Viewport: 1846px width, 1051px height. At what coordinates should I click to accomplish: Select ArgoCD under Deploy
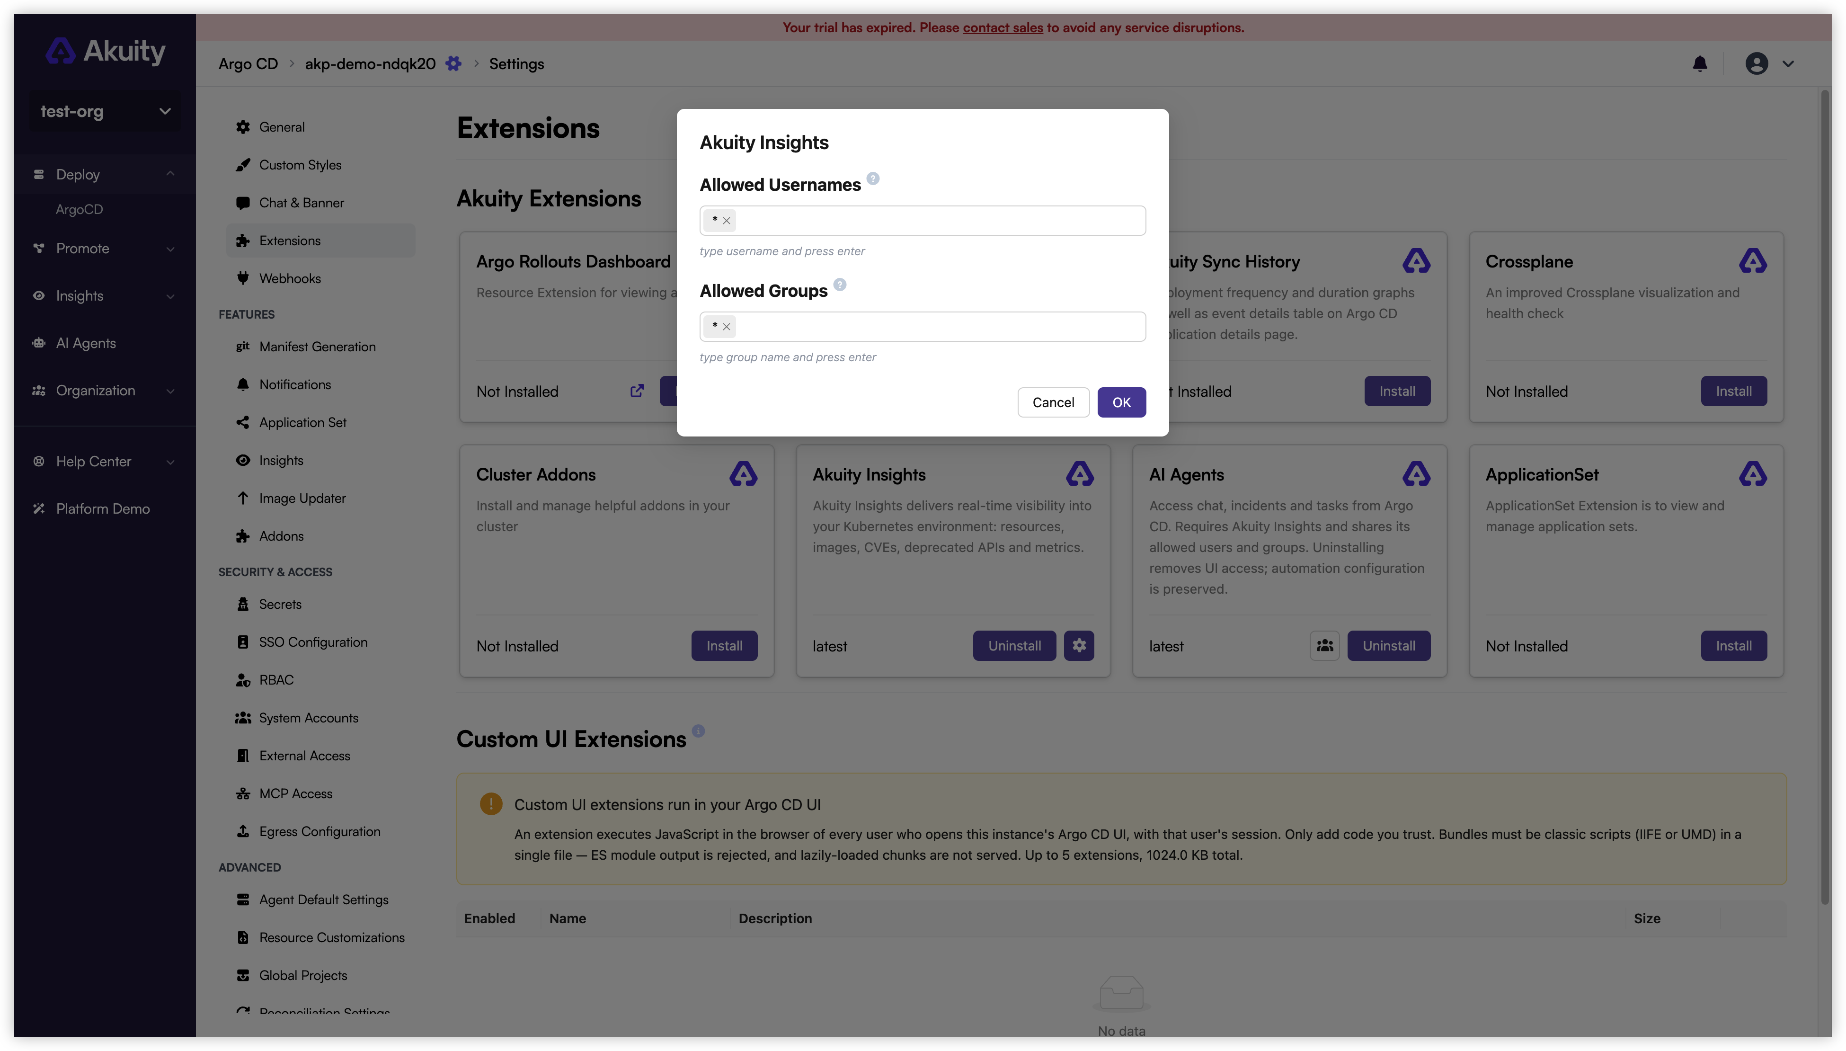80,209
